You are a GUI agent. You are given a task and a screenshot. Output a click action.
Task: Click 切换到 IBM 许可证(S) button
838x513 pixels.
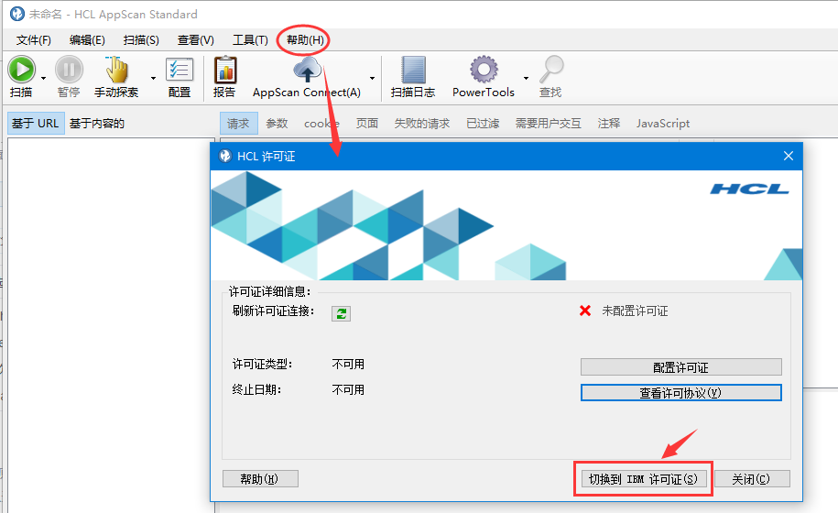click(x=643, y=479)
